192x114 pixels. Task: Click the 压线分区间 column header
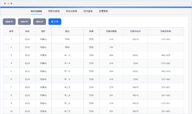[x=166, y=31]
